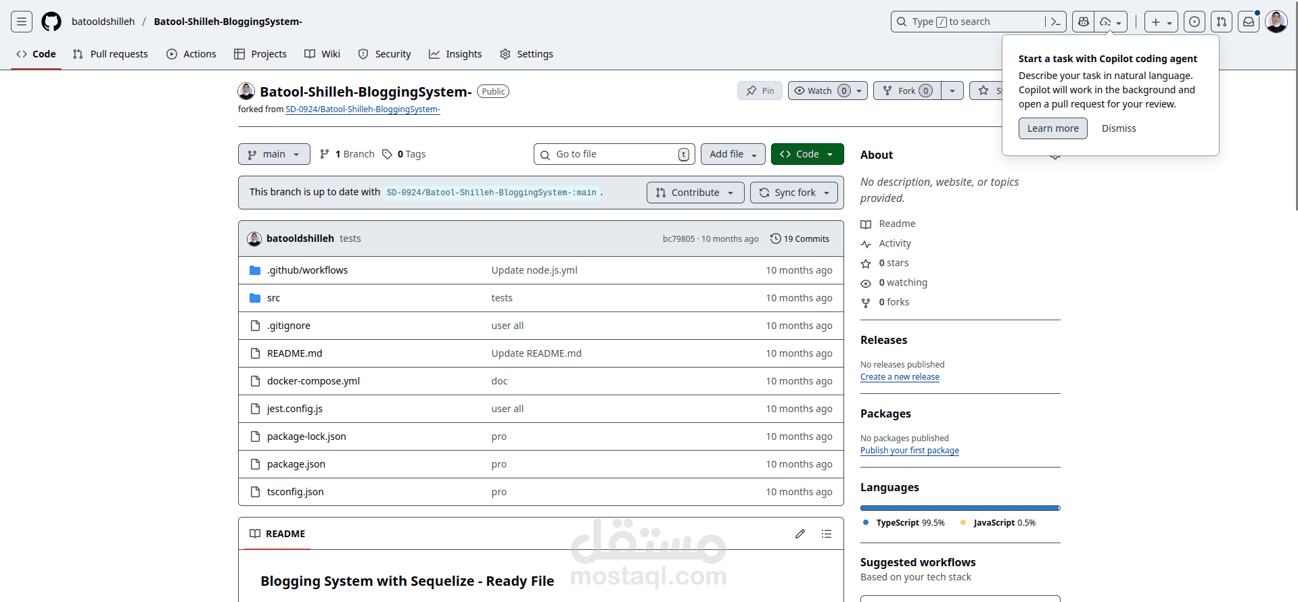Click the edit README pencil icon
Screen dimensions: 1298x602
800,534
